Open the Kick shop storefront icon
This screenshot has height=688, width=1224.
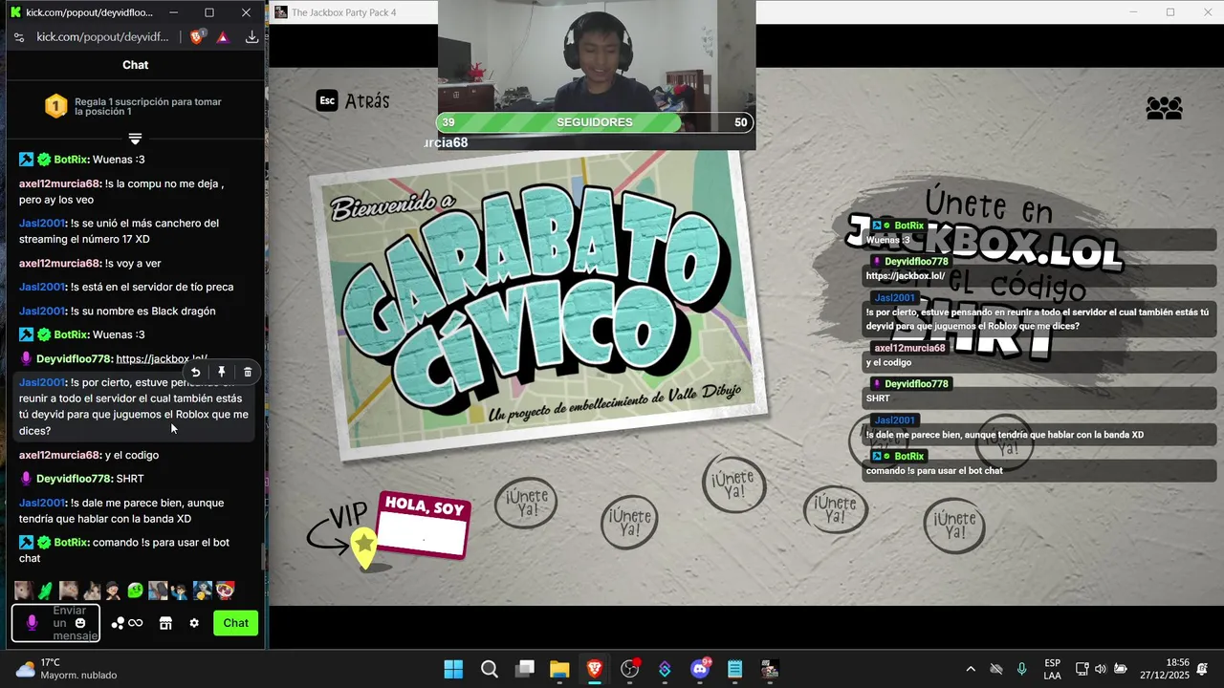165,623
